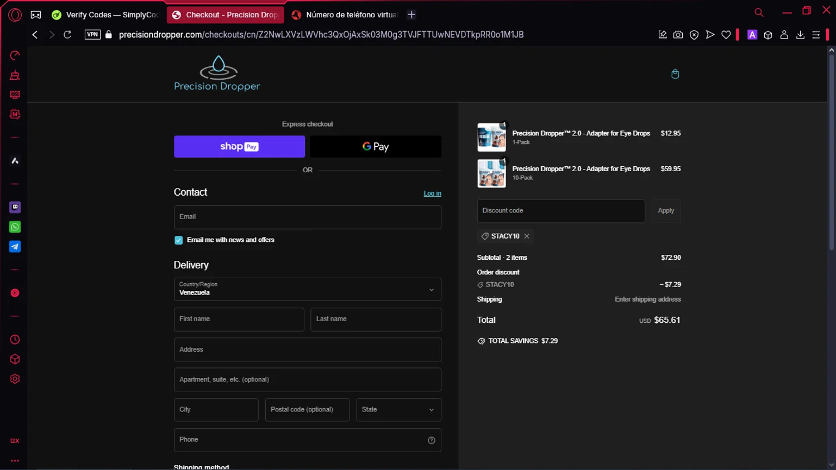Click the red circle player sidebar icon
Viewport: 836px width, 470px height.
pos(15,293)
